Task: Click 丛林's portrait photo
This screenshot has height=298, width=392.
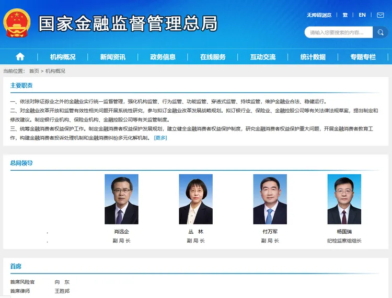Action: (196, 199)
